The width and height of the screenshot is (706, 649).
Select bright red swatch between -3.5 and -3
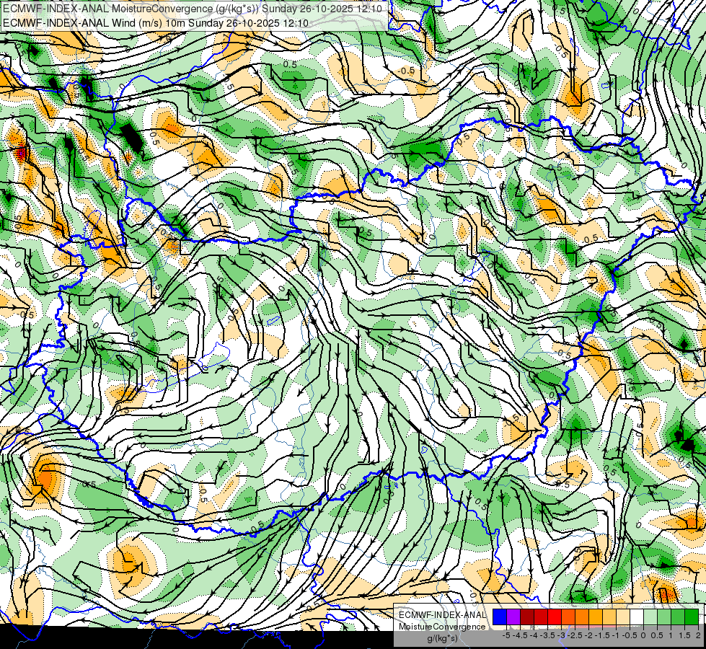pos(555,617)
